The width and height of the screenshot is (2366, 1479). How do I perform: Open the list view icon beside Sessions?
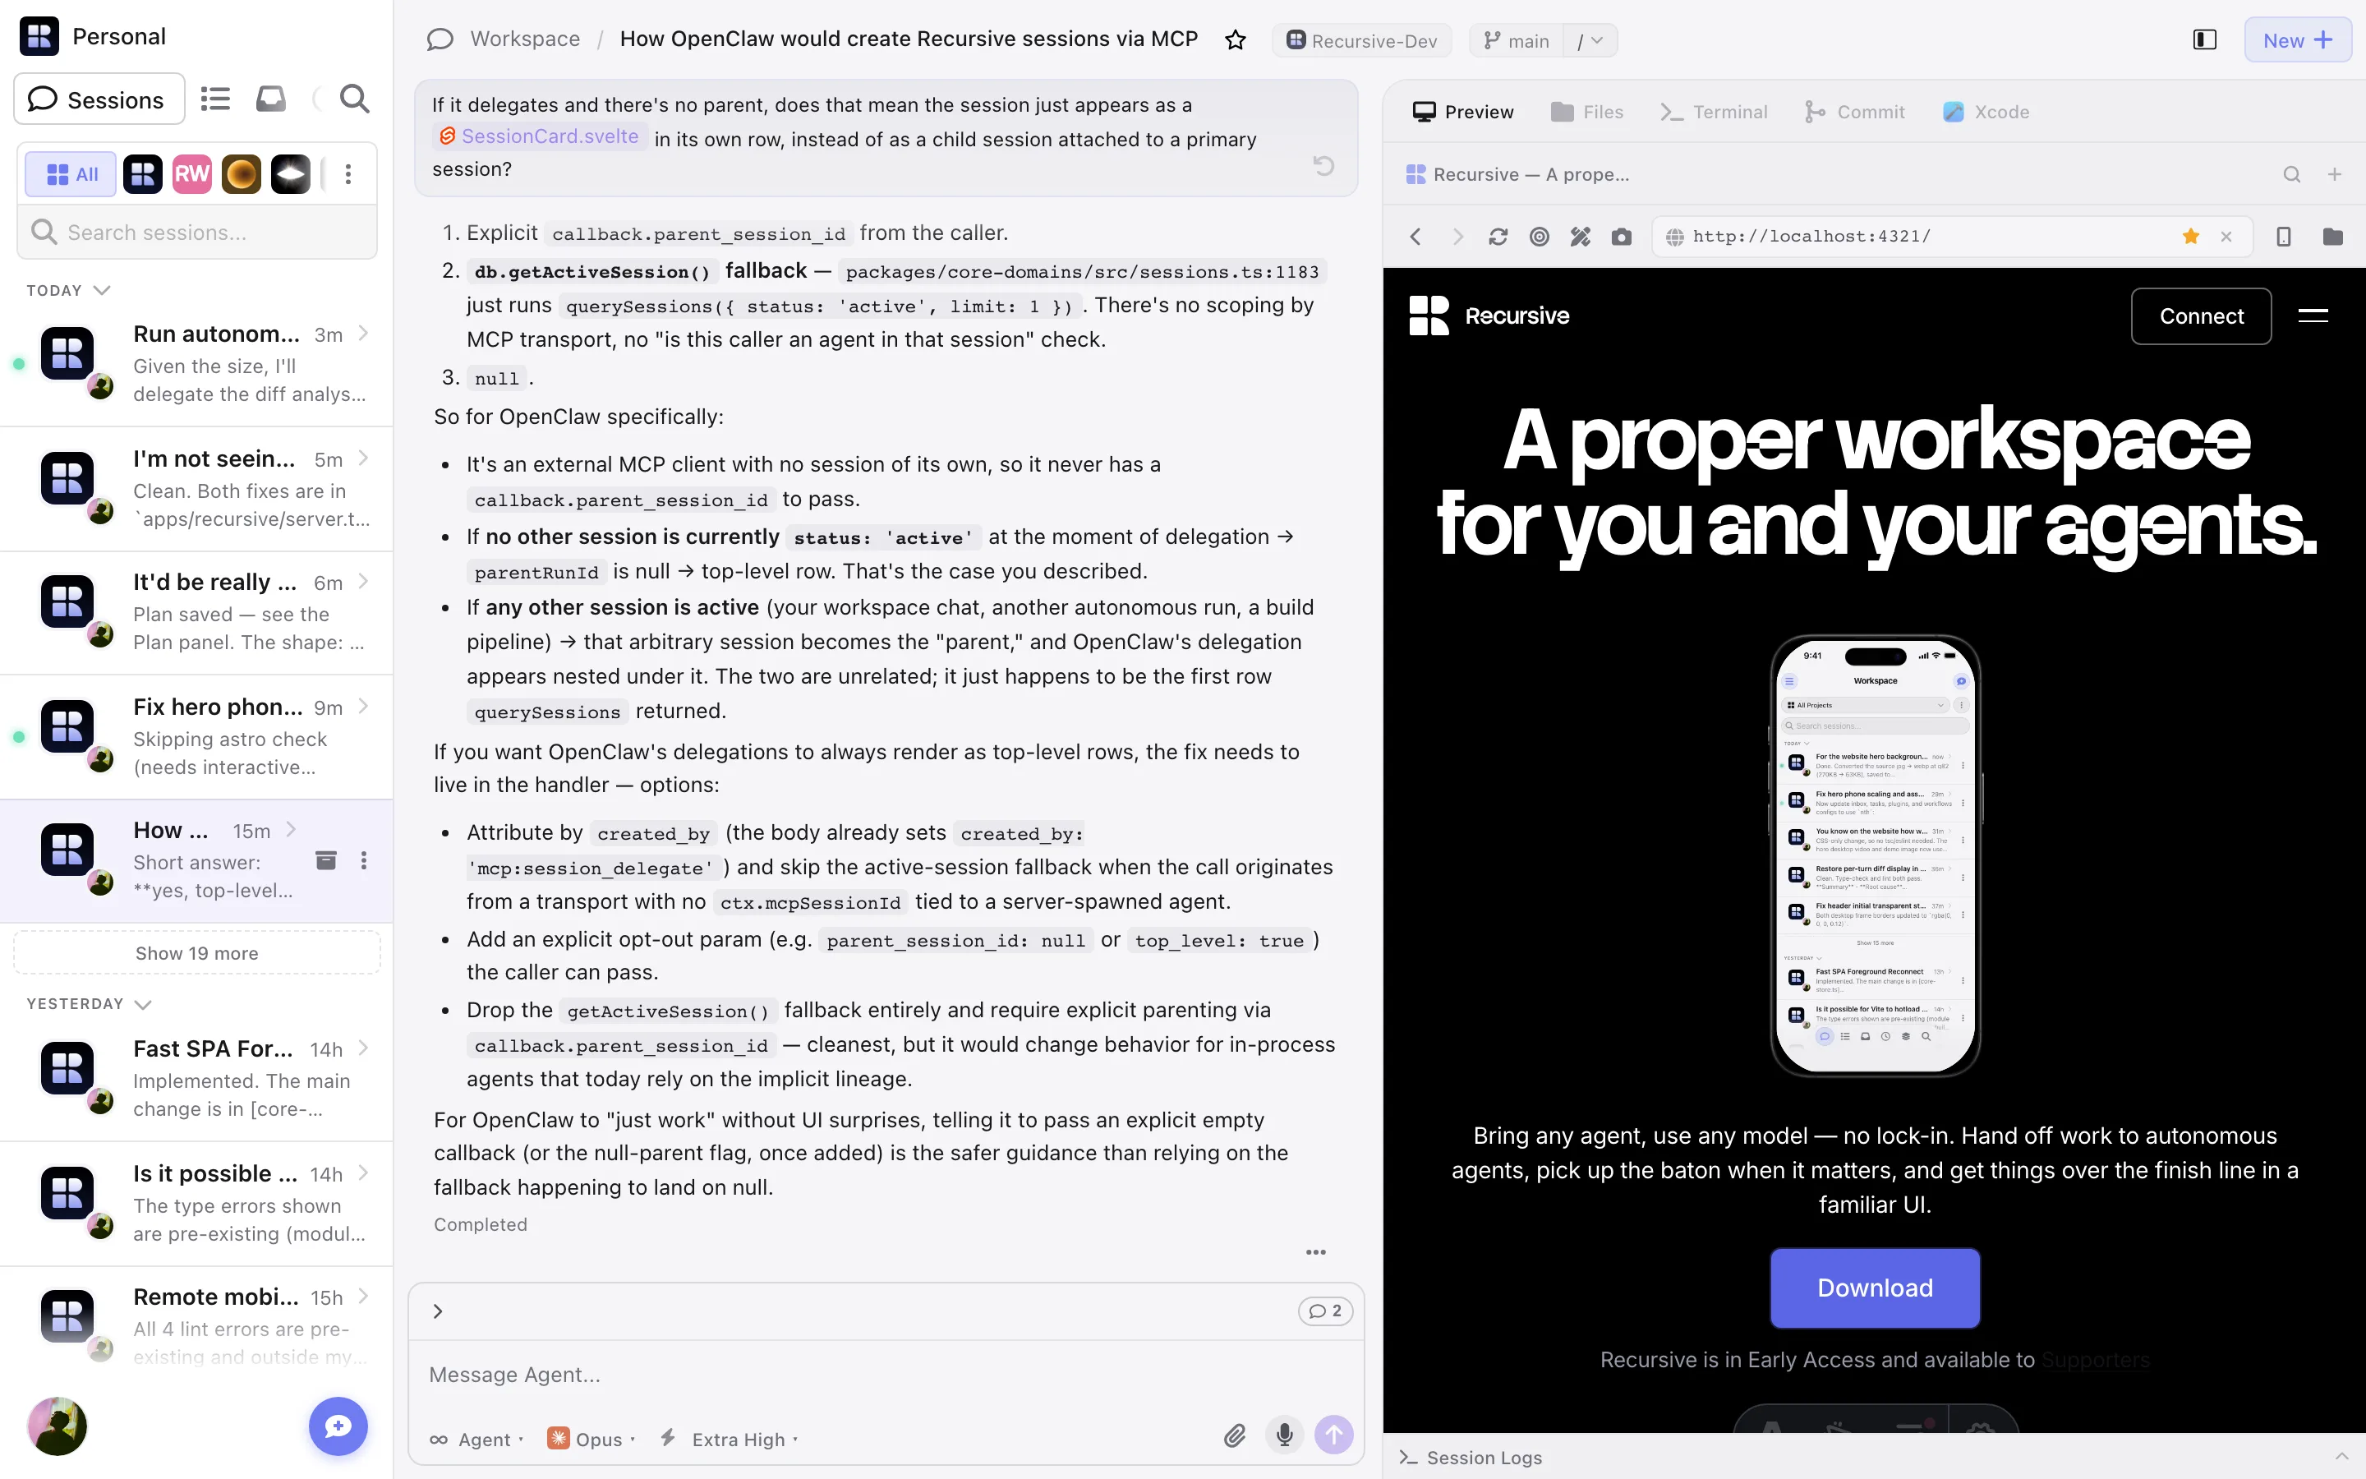(x=215, y=99)
